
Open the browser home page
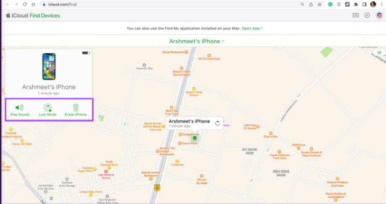click(33, 5)
